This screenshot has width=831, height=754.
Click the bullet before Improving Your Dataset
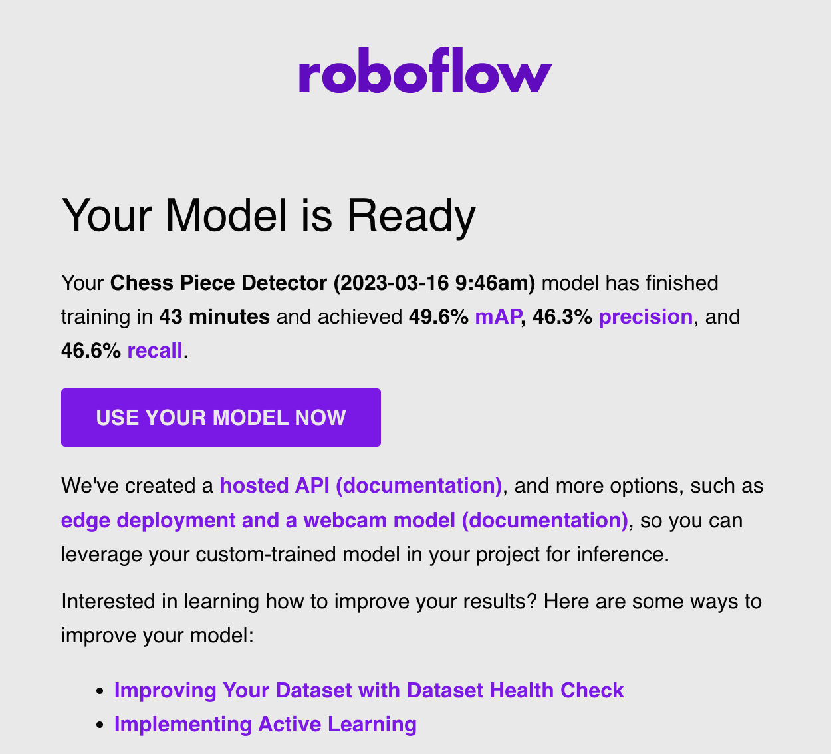pos(100,691)
